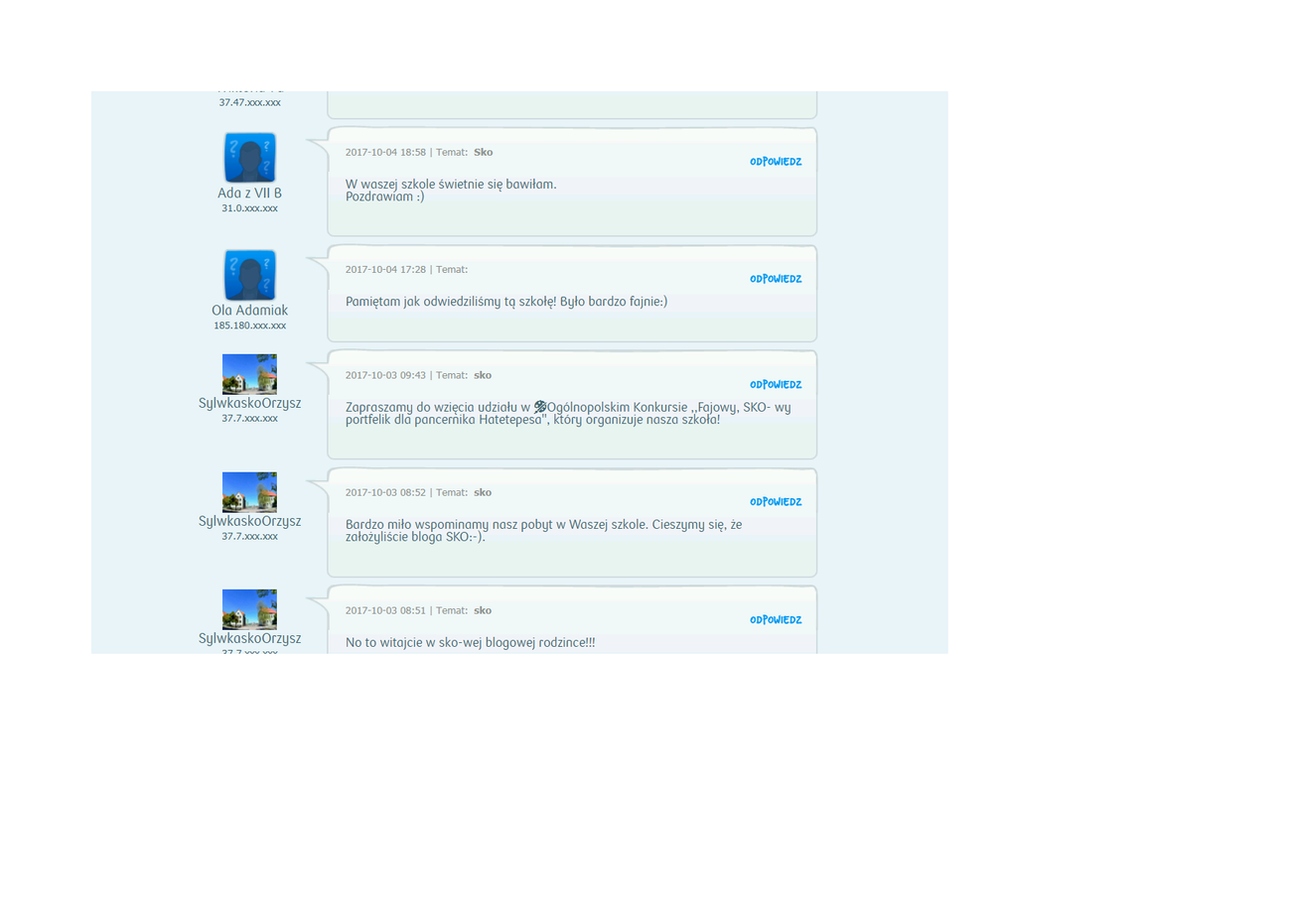
Task: Click Odpowiedz on the 09:43 comment
Action: (x=776, y=384)
